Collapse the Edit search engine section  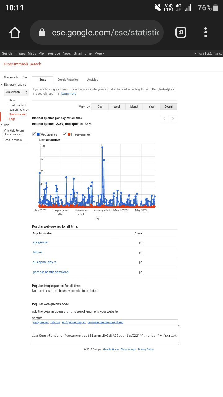pyautogui.click(x=2, y=85)
